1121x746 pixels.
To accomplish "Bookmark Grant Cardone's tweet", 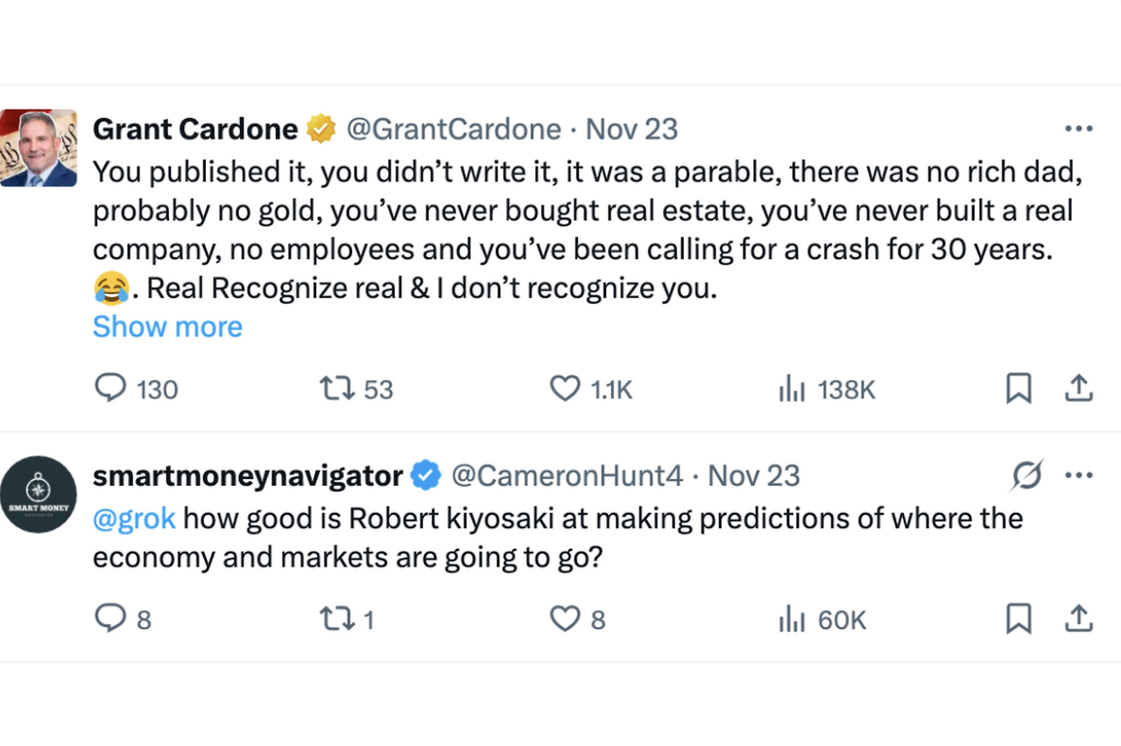I will pyautogui.click(x=1019, y=389).
